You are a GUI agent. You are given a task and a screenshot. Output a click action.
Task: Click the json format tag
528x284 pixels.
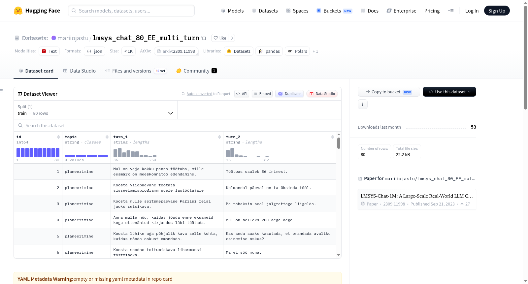[94, 51]
